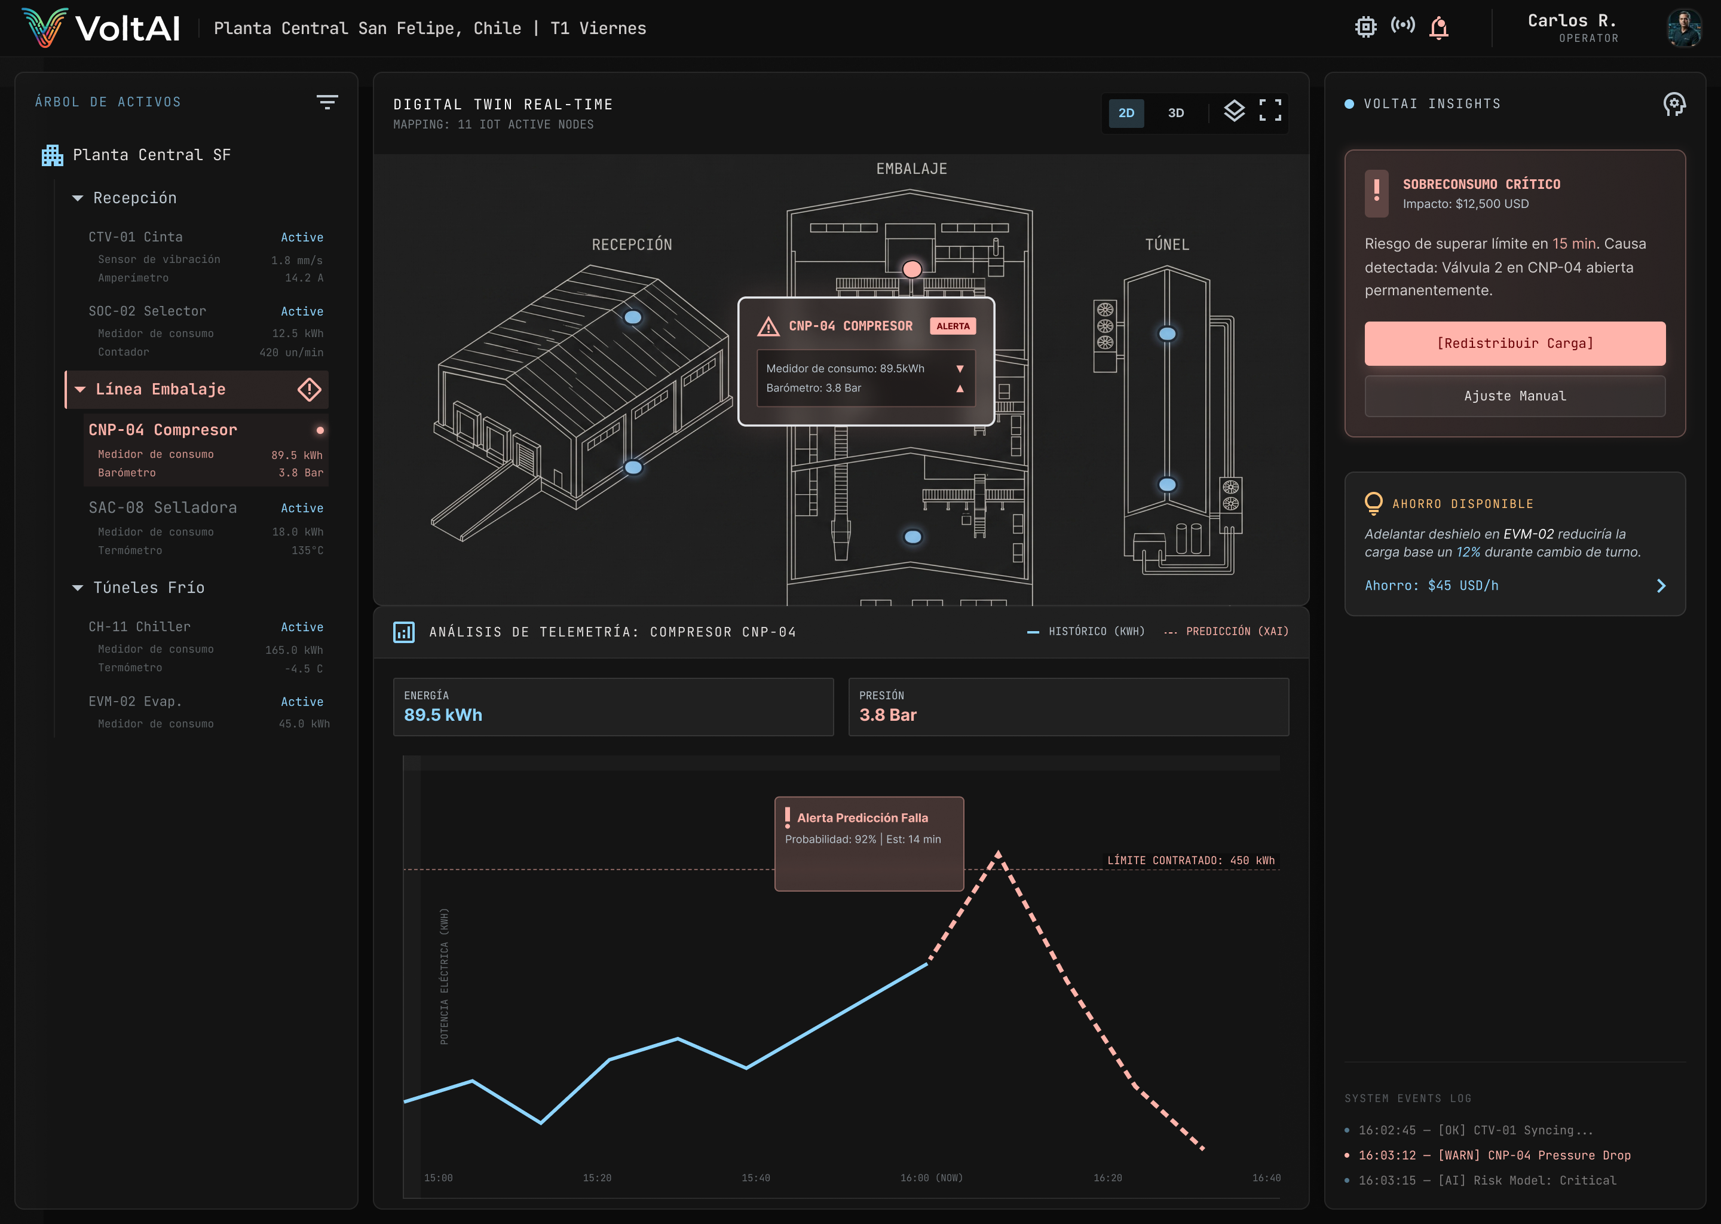Open Carlos R. profile avatar

click(1684, 28)
